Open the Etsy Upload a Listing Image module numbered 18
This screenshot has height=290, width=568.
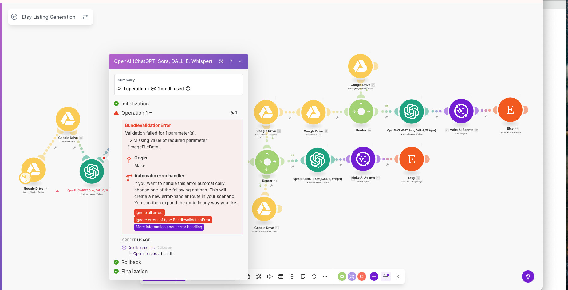click(x=412, y=159)
